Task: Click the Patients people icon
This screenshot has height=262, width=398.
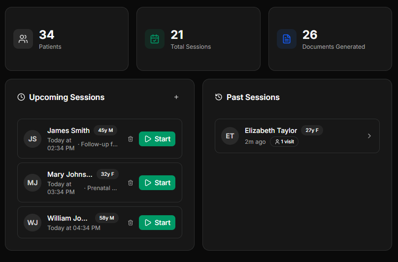Action: 23,39
